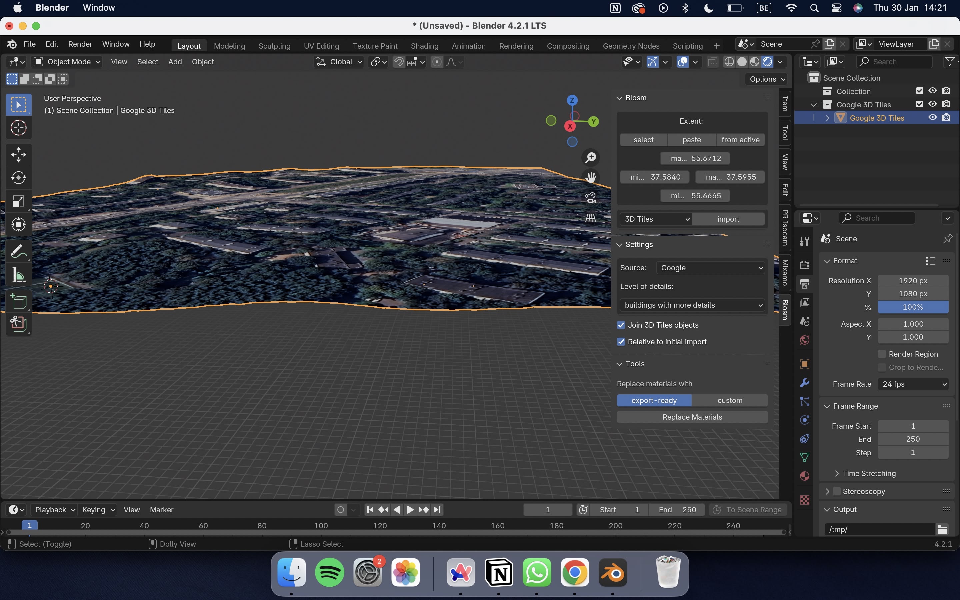Click the import button in Blosm

(x=728, y=219)
